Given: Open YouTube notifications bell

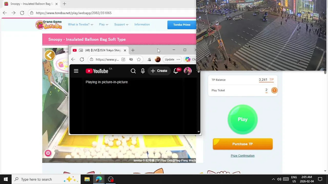Looking at the screenshot, I should (176, 71).
